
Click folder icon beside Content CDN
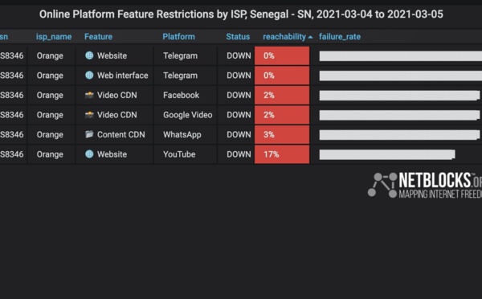(89, 134)
